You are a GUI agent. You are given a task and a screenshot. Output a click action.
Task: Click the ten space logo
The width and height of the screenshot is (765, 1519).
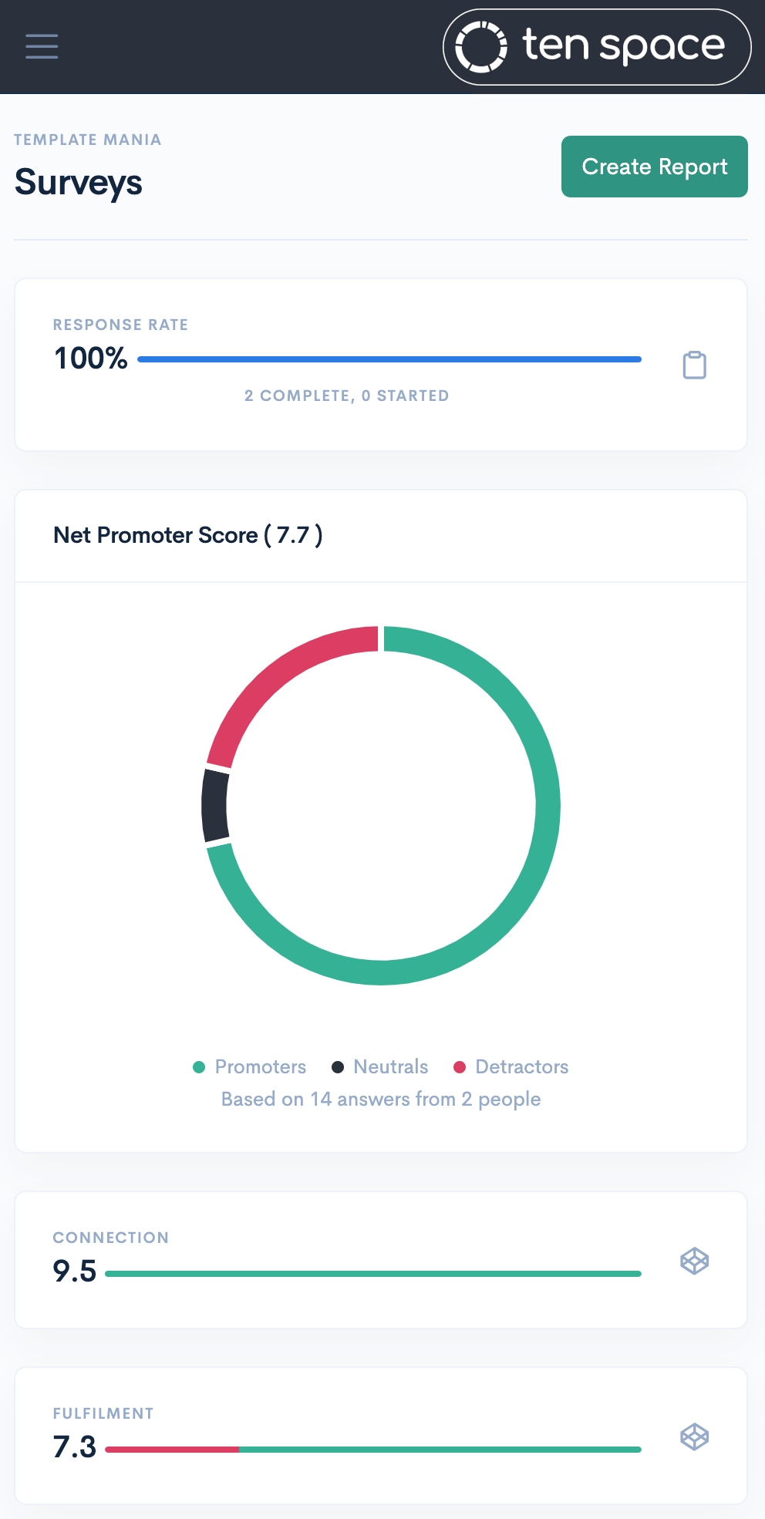[x=596, y=46]
